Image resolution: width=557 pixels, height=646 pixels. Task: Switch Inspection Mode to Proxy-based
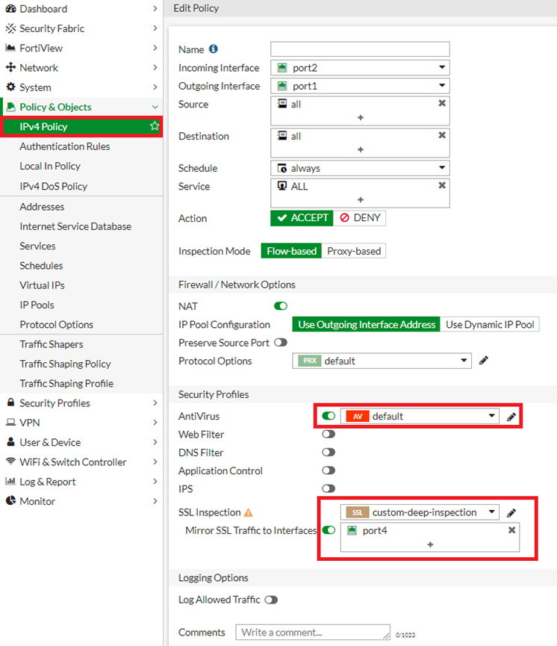click(354, 252)
